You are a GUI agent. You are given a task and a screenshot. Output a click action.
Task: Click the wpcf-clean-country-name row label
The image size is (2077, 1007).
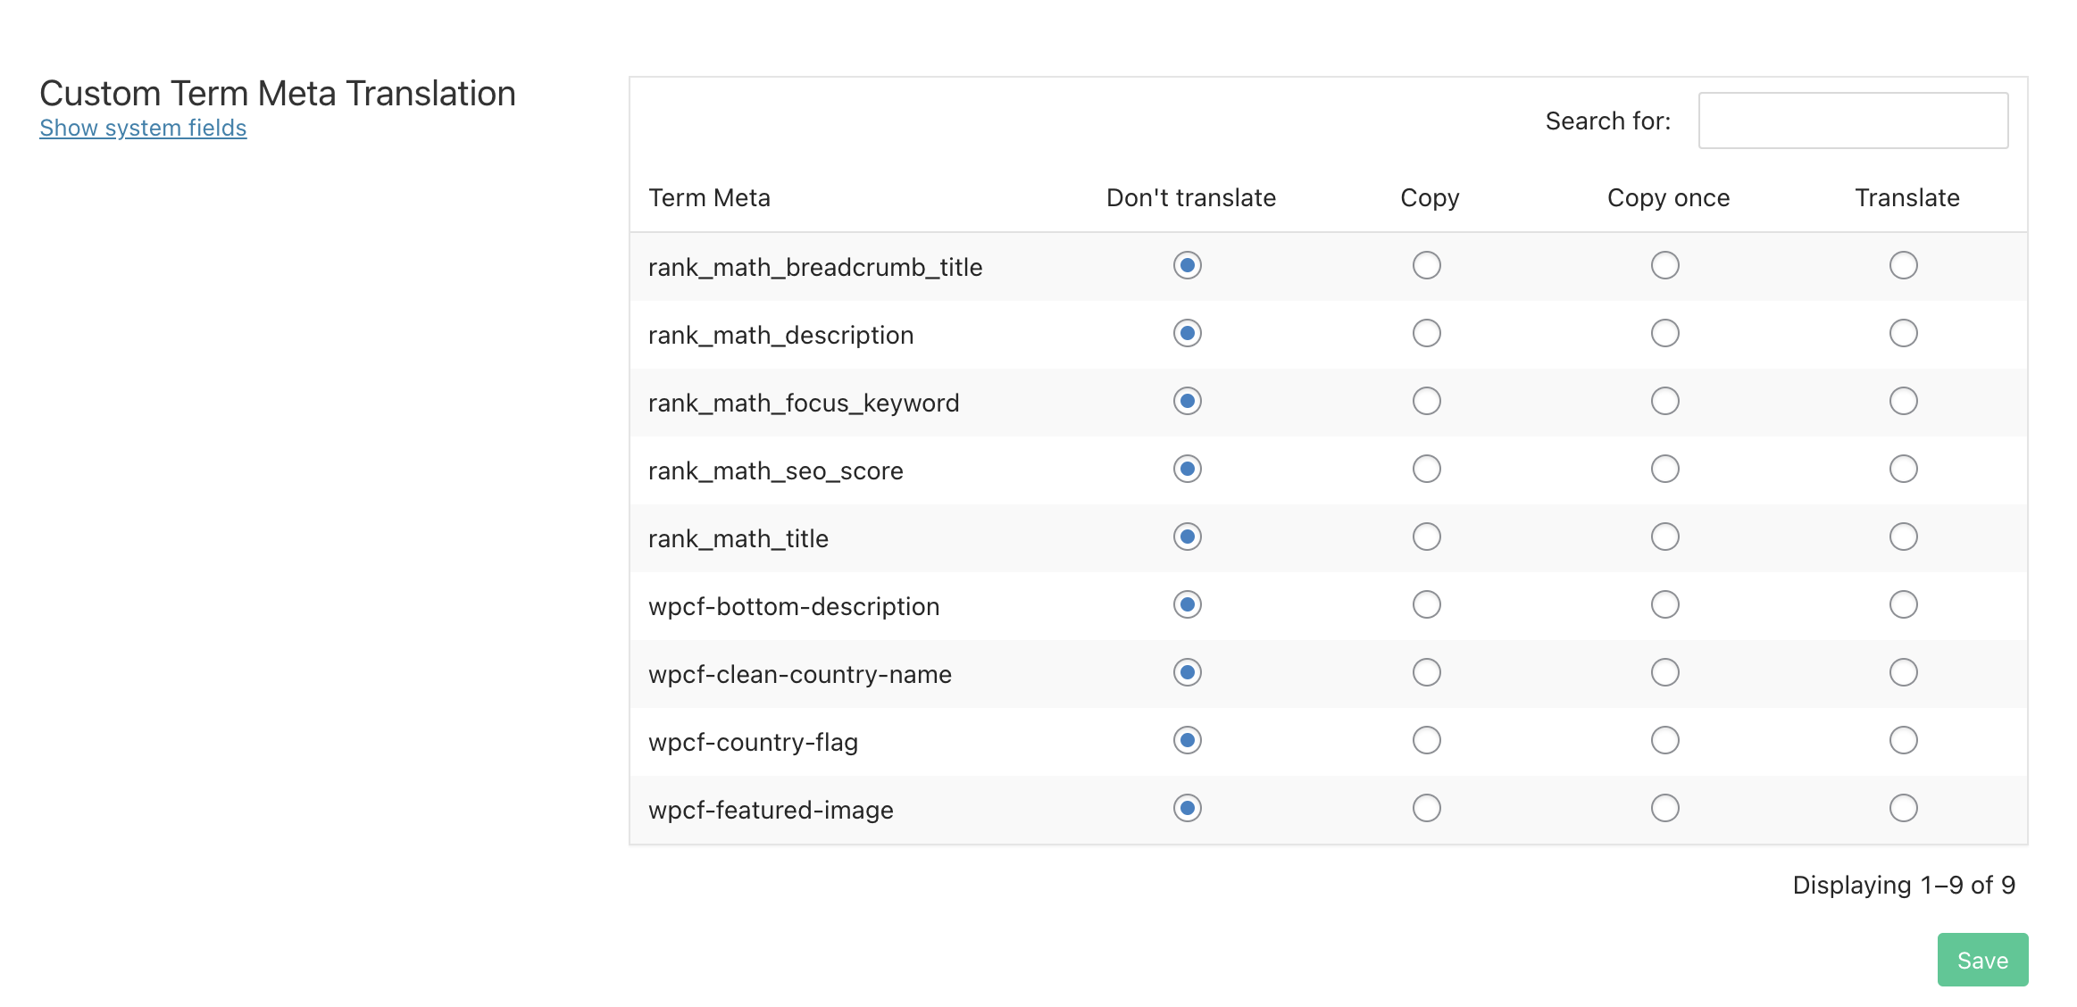coord(800,674)
